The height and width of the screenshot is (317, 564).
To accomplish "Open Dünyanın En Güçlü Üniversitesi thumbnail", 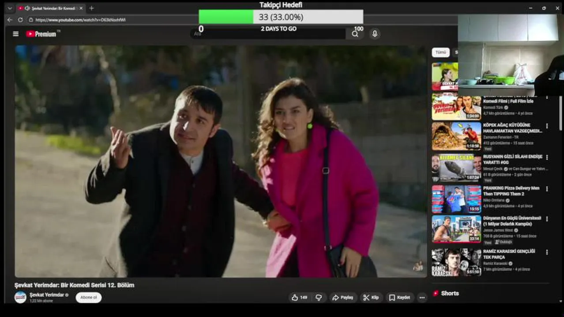I will point(456,229).
